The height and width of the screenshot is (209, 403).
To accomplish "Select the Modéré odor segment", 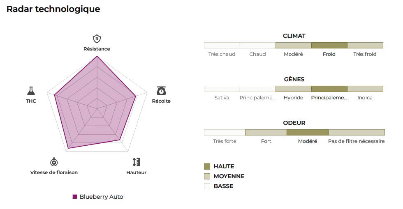I will [x=307, y=132].
